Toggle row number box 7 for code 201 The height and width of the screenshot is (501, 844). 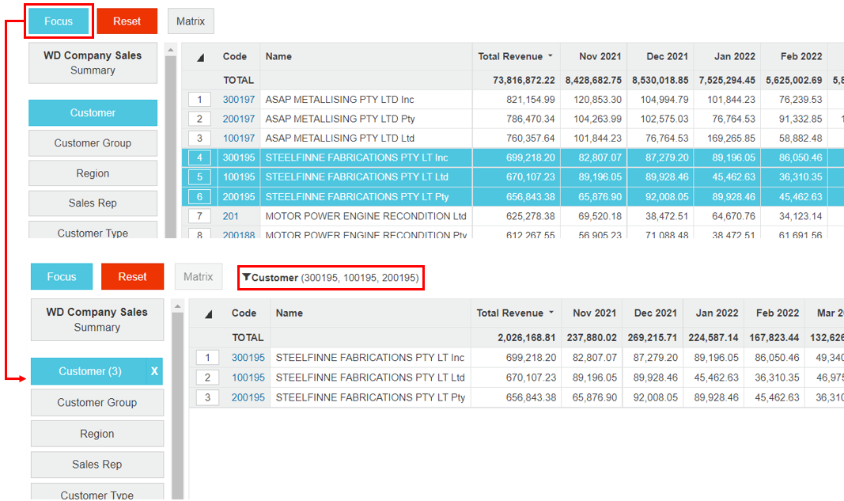pos(199,216)
